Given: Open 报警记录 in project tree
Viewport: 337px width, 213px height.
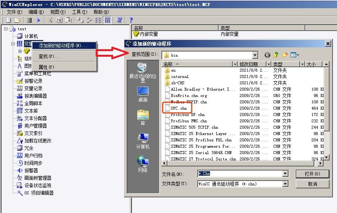Looking at the screenshot, I should click(x=33, y=81).
